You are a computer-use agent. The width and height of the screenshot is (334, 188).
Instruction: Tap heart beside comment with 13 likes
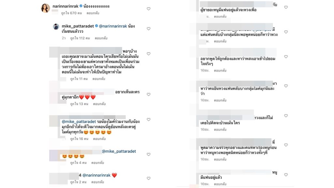pos(148,94)
